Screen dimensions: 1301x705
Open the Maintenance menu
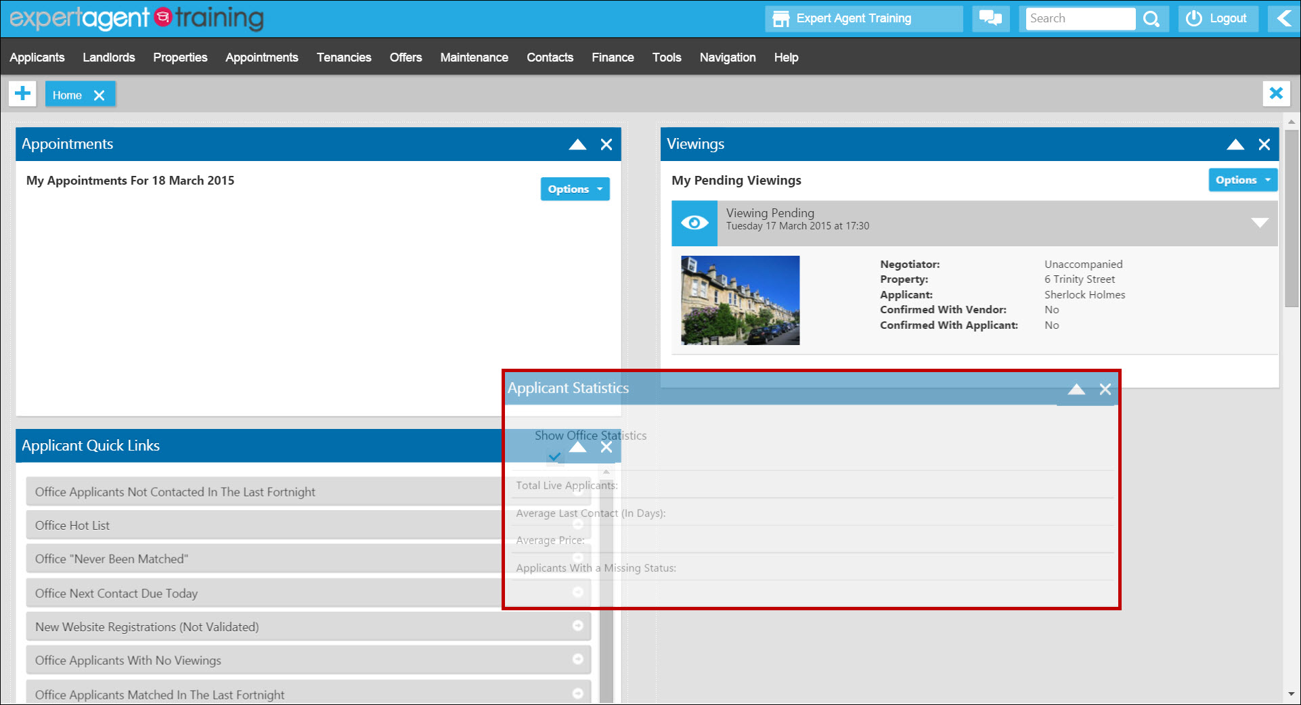click(x=475, y=58)
